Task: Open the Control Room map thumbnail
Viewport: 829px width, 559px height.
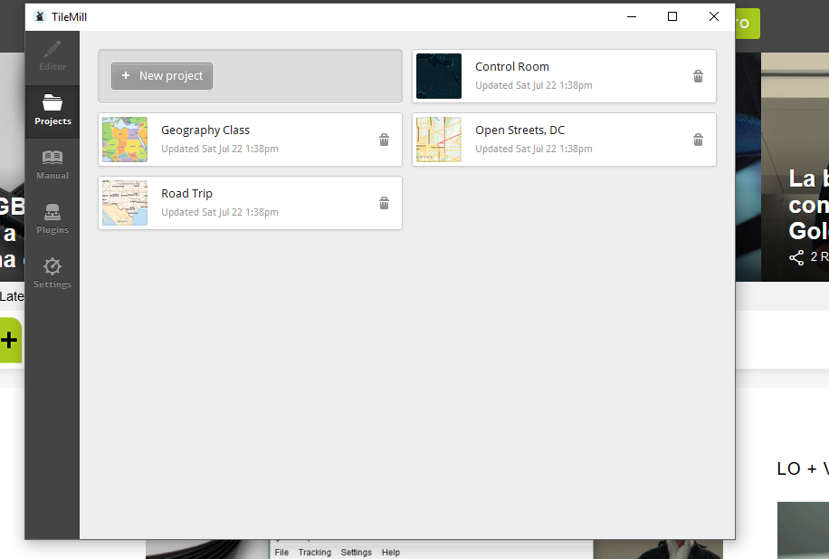Action: (x=439, y=76)
